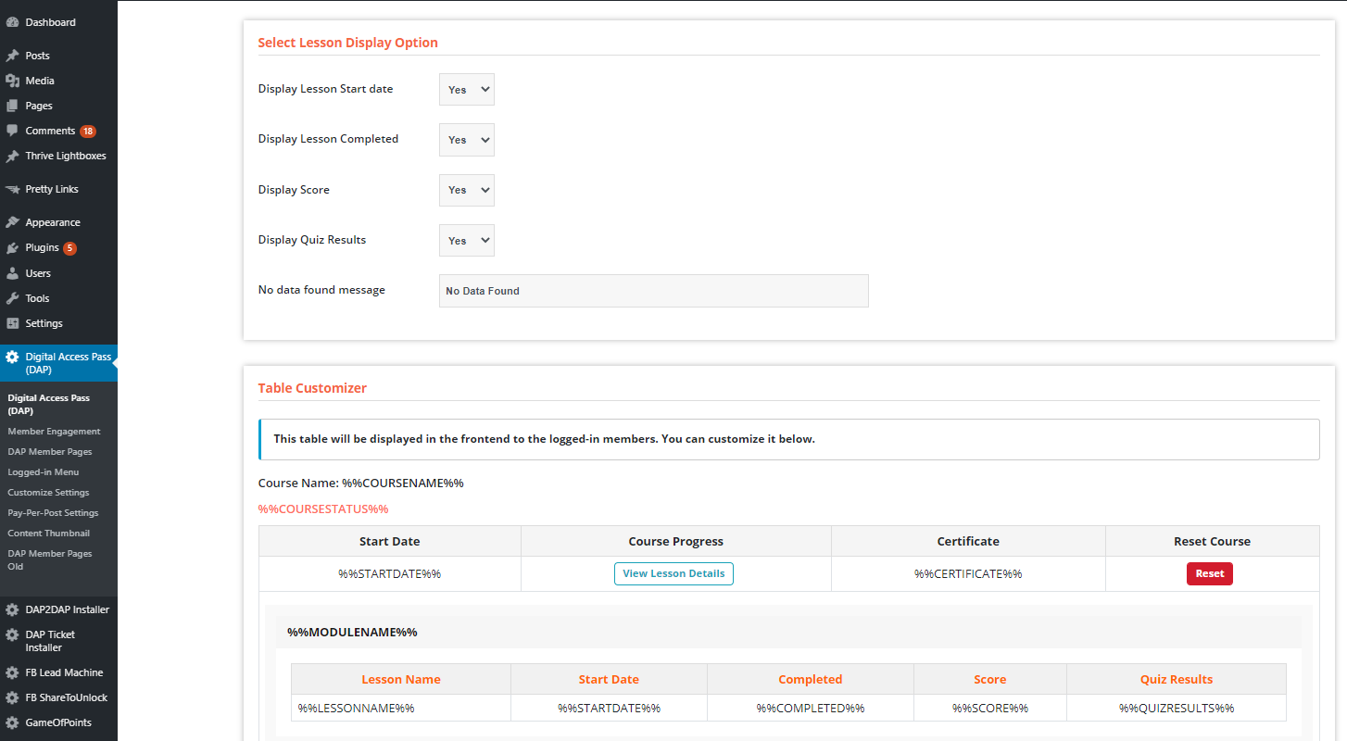Click the Media library icon
Image resolution: width=1347 pixels, height=741 pixels.
coord(12,81)
